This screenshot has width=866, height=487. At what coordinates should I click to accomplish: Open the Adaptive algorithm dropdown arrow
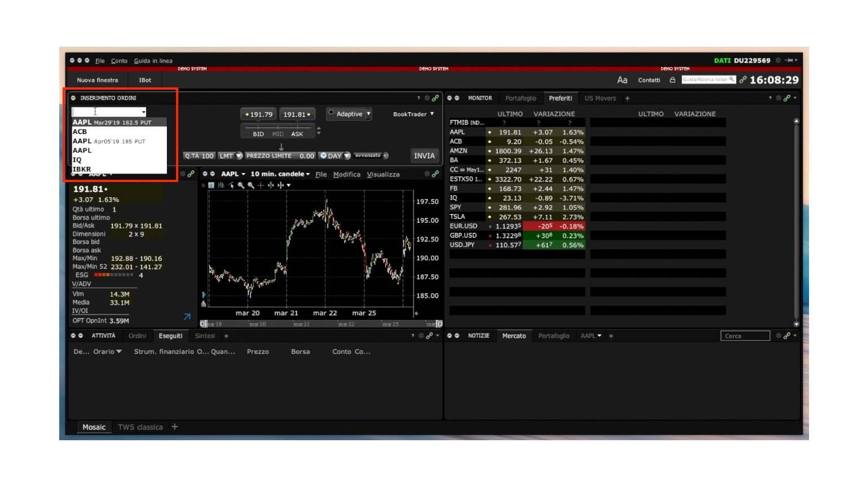[368, 114]
